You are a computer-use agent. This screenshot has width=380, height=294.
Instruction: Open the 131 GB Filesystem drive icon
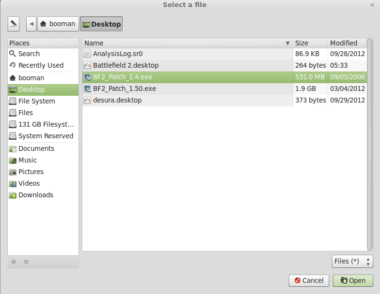13,124
